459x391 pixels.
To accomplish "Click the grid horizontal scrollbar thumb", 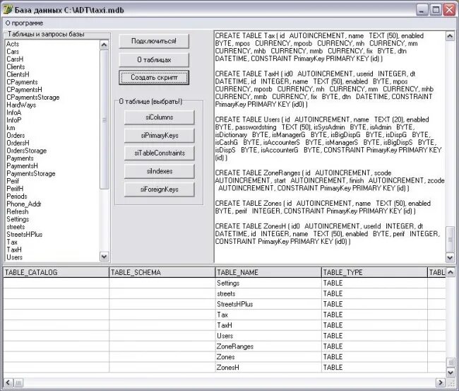I will [18, 383].
